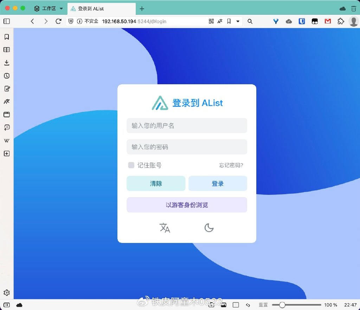
Task: Open Downloads from the left sidebar
Action: (x=6, y=62)
